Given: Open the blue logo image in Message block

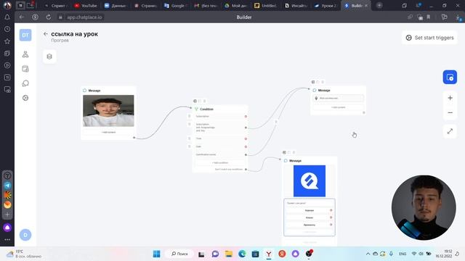Looking at the screenshot, I should 310,181.
